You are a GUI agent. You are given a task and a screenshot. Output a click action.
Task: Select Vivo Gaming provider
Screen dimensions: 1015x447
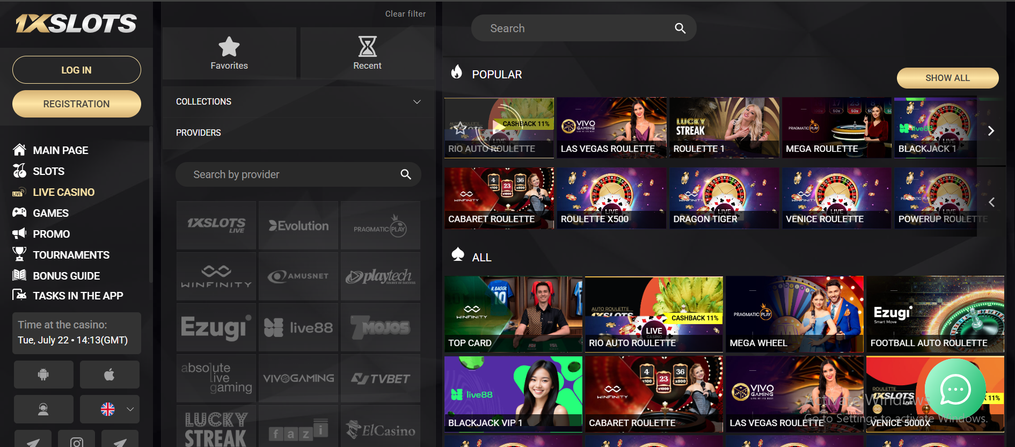298,378
